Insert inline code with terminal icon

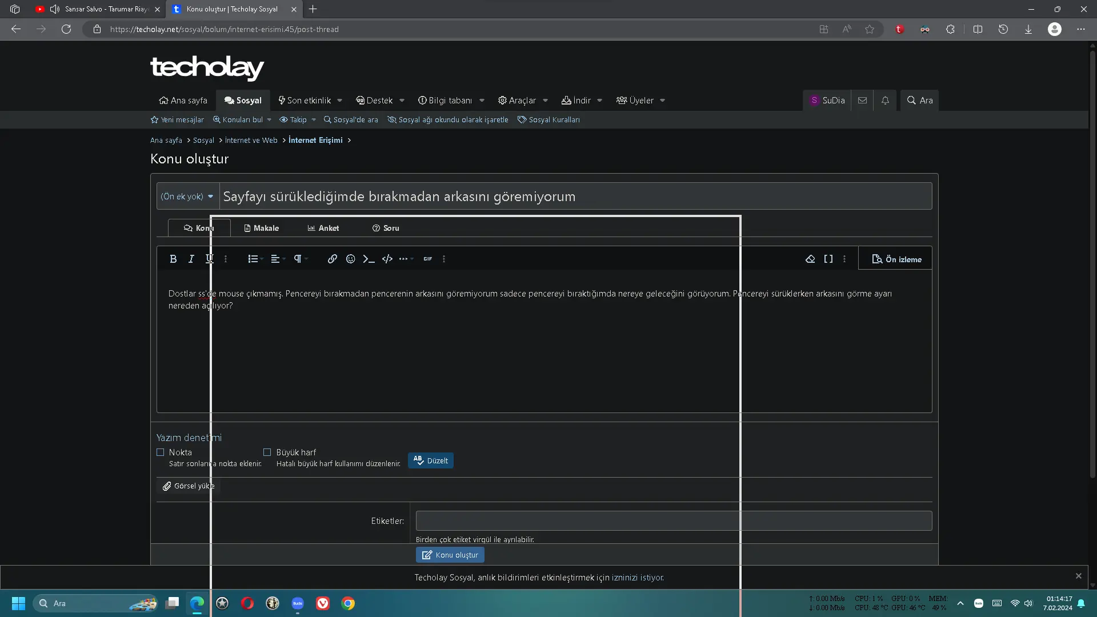(369, 259)
